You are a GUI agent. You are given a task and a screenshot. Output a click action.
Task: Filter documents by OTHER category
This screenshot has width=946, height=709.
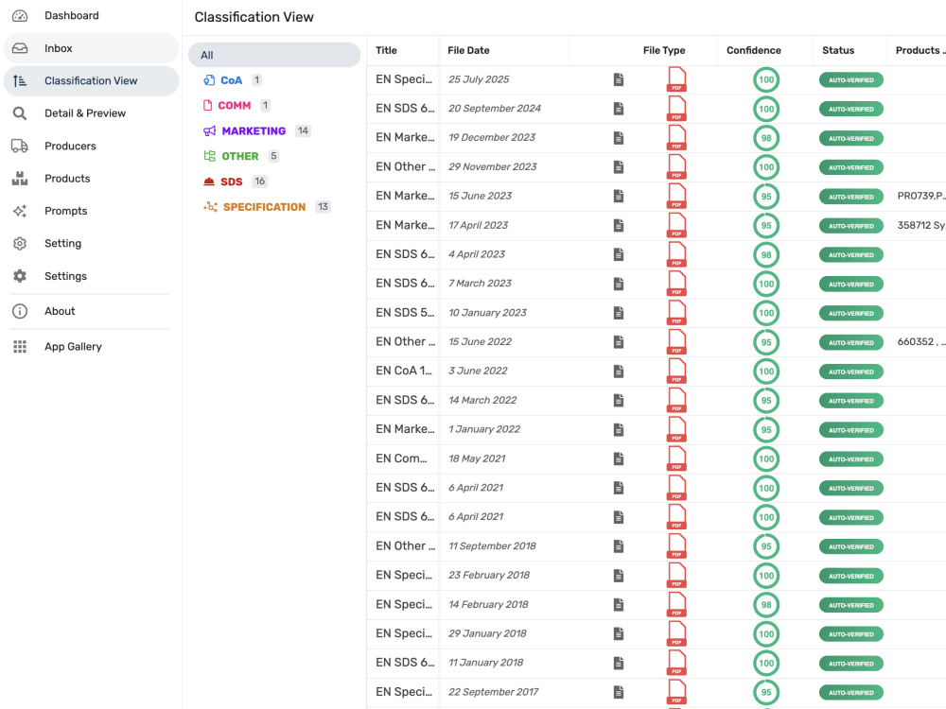(x=240, y=156)
